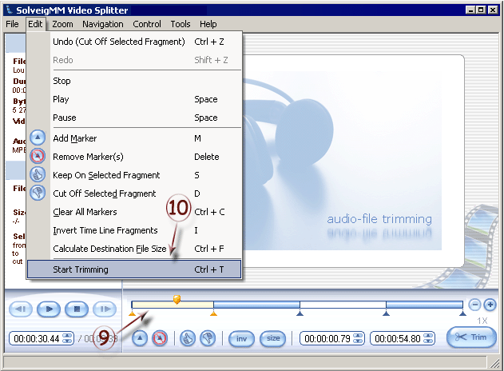The width and height of the screenshot is (504, 371).
Task: Click the yellow timeline slider cursor
Action: point(177,299)
